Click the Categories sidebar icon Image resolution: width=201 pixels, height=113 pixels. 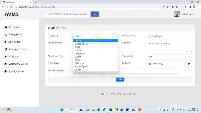tap(6, 35)
